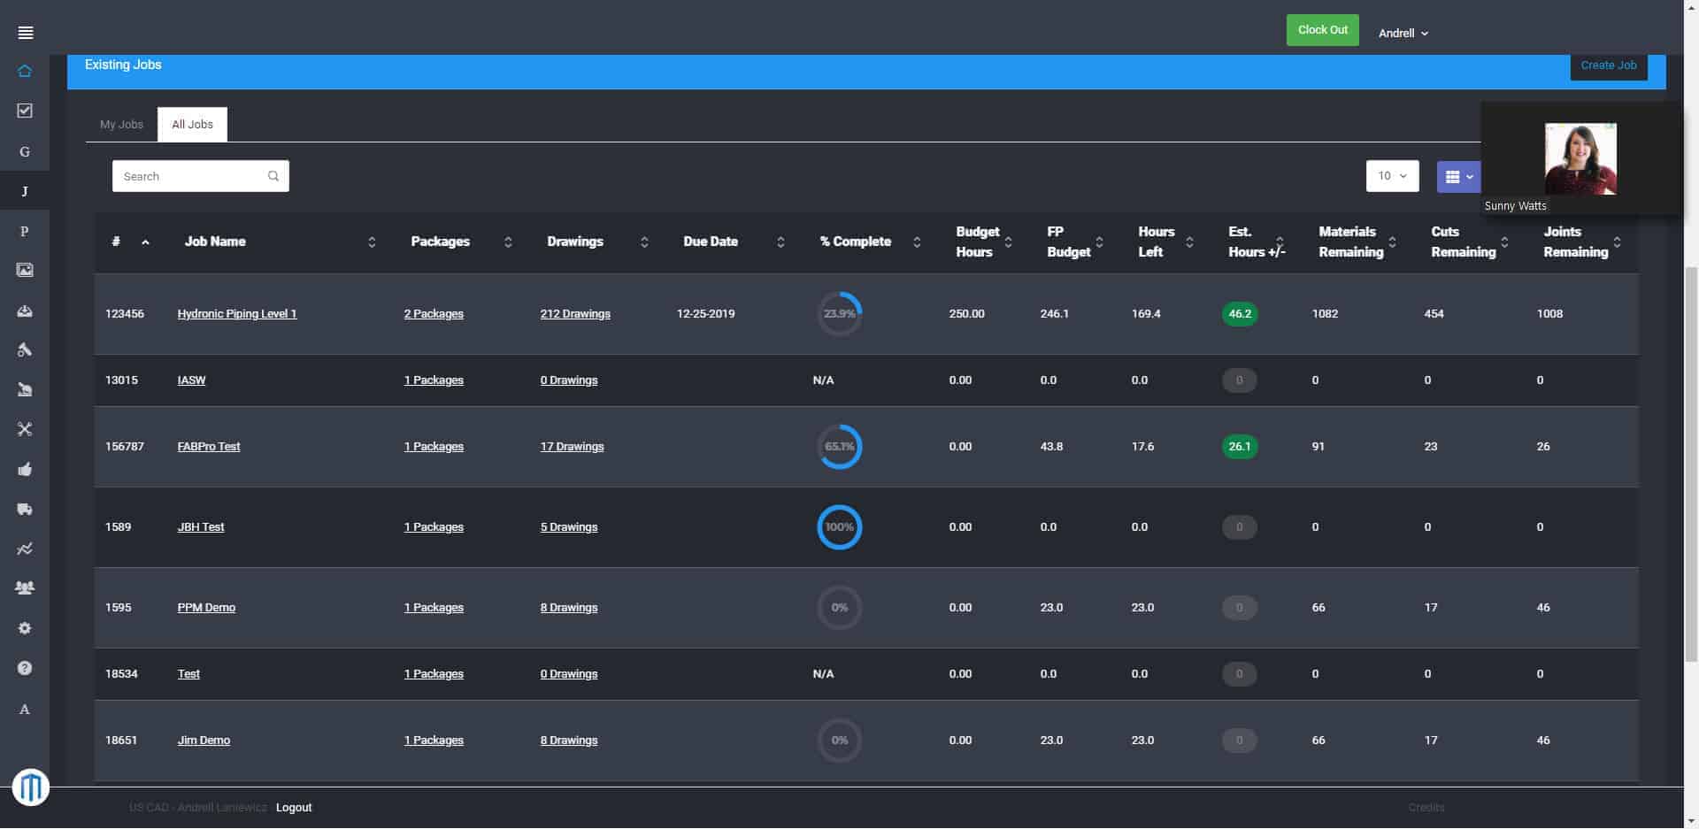Open the JBH Test job link

pyautogui.click(x=201, y=527)
